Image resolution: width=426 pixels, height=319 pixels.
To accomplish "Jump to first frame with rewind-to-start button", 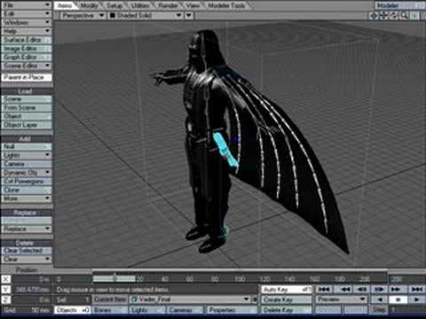I will 324,289.
